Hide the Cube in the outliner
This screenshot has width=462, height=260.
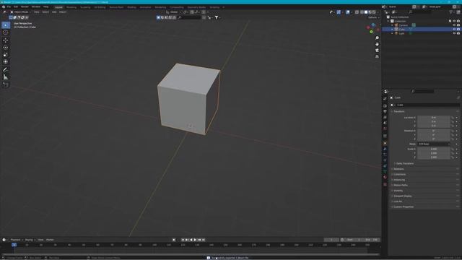[454, 30]
